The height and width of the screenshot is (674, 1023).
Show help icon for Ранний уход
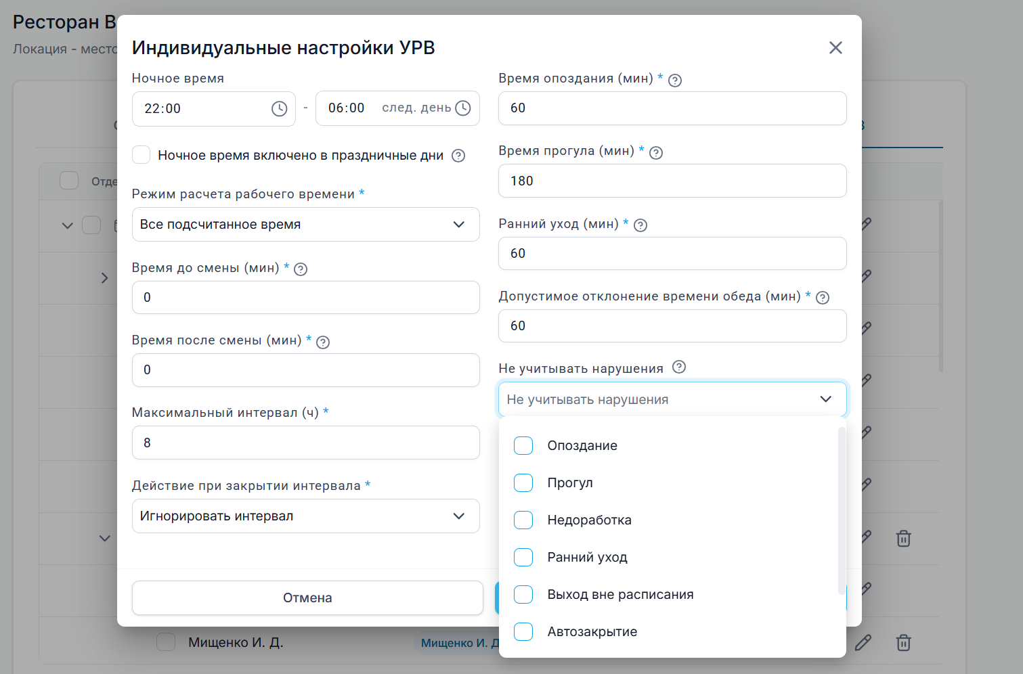click(640, 225)
